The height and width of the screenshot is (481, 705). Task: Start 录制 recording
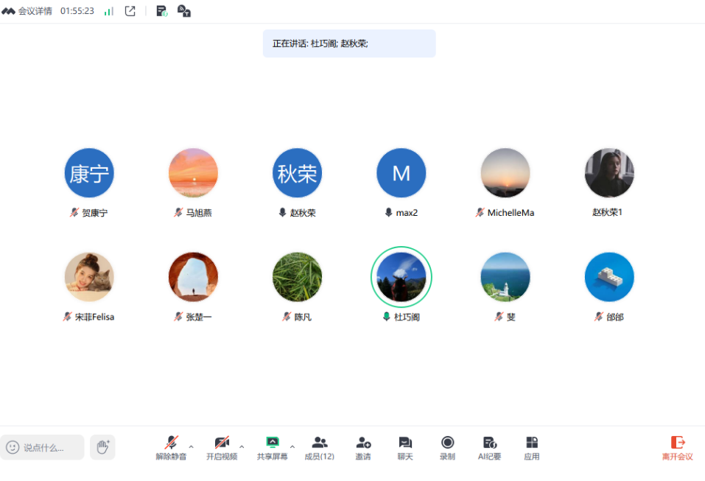[447, 447]
